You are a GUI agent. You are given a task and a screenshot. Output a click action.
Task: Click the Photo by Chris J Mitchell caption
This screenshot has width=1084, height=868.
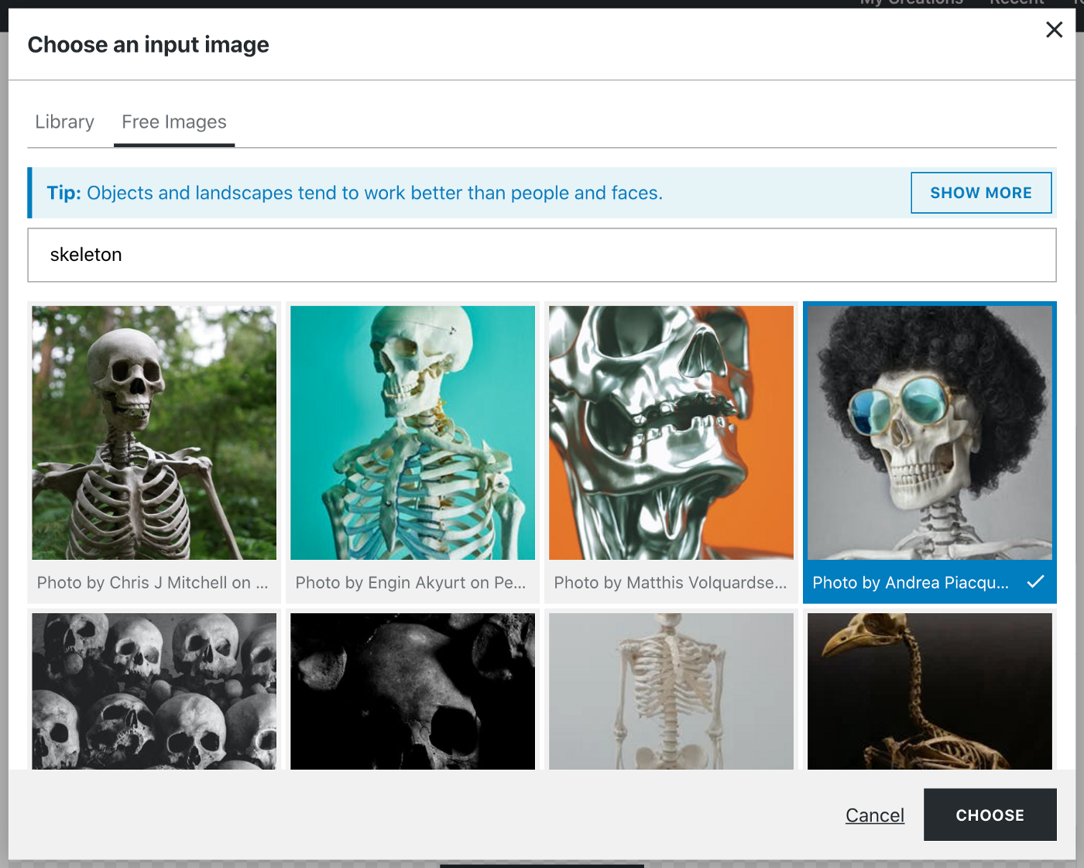[153, 583]
